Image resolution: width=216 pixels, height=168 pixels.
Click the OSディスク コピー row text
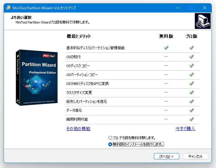pyautogui.click(x=78, y=66)
